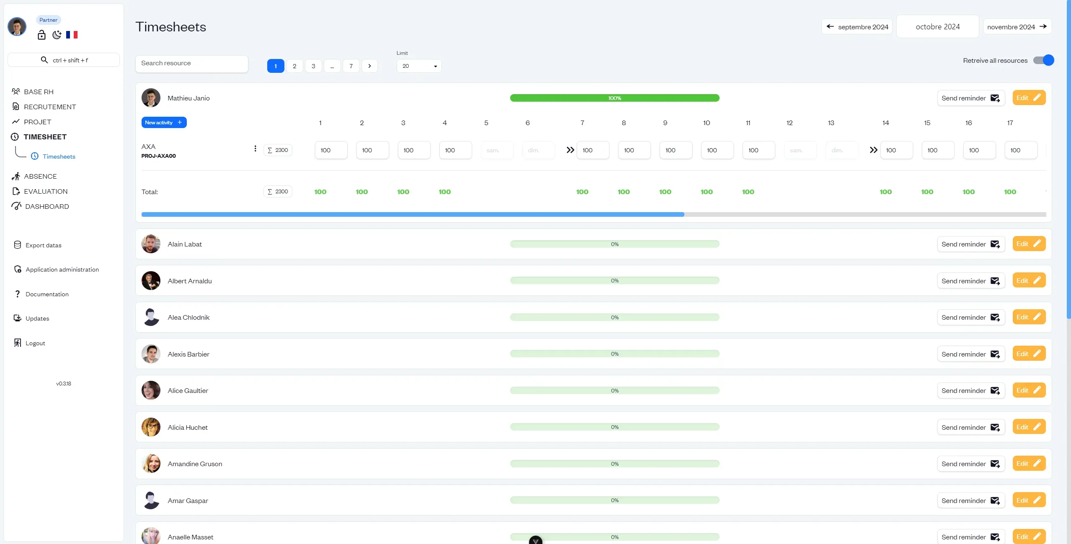Screen dimensions: 1071x544
Task: Click the octobre 2024 month tab
Action: [937, 27]
